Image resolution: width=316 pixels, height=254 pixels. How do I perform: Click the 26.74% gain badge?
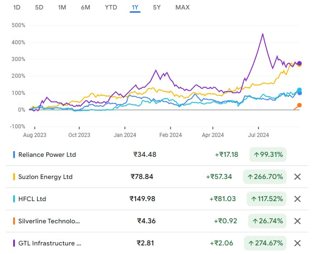267,221
